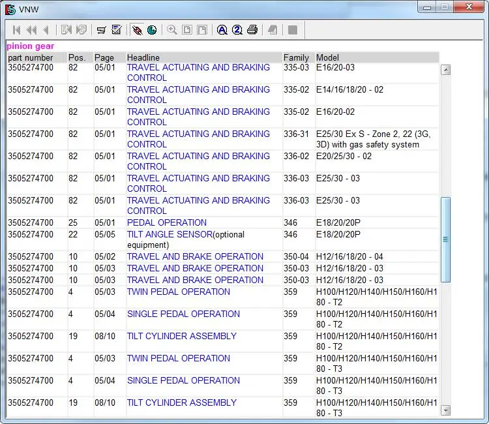Open the checklist order form icon
489x424 pixels.
(x=116, y=30)
